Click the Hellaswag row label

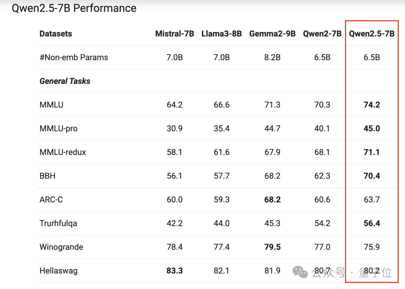[58, 271]
